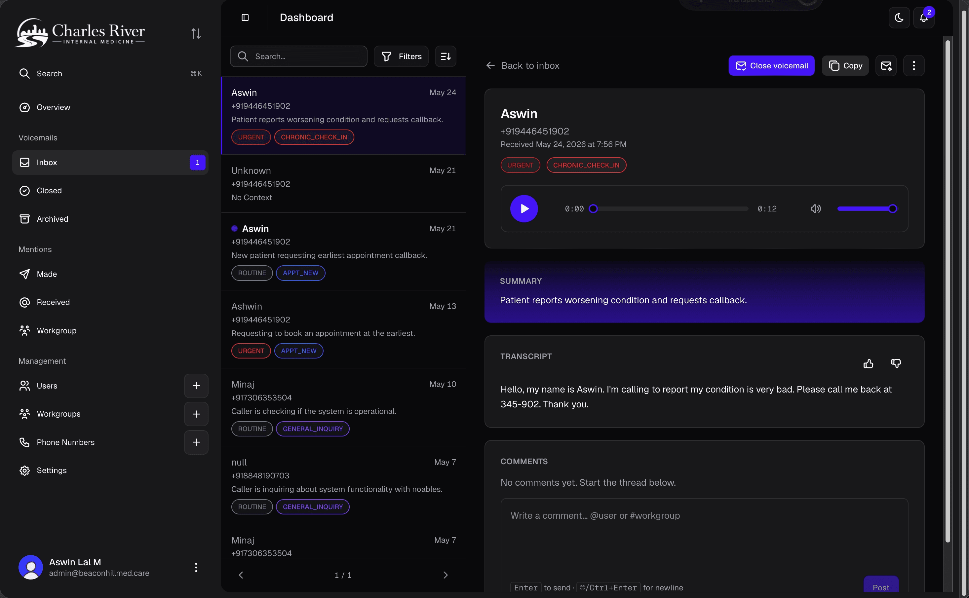The image size is (969, 598).
Task: Focus the voicemail search field
Action: pyautogui.click(x=299, y=56)
